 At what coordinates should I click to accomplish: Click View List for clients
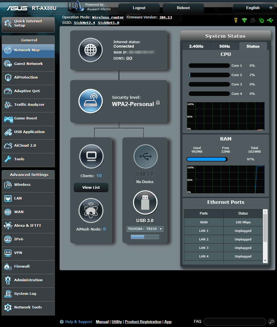(x=91, y=187)
